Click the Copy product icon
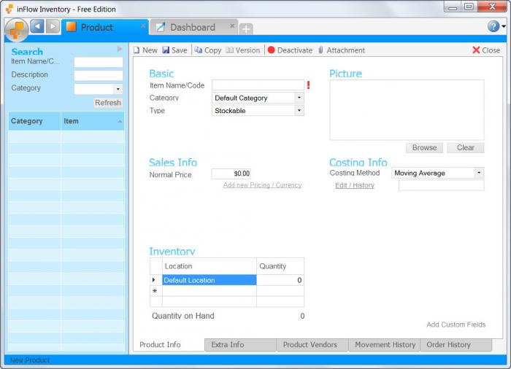This screenshot has width=511, height=369. [198, 50]
